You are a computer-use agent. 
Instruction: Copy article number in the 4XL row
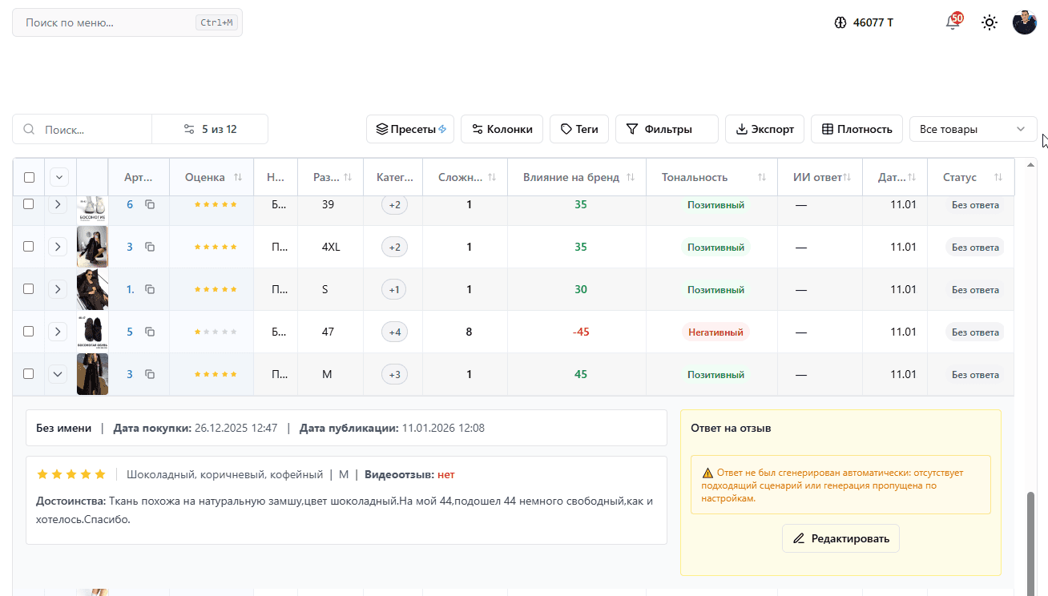point(150,247)
